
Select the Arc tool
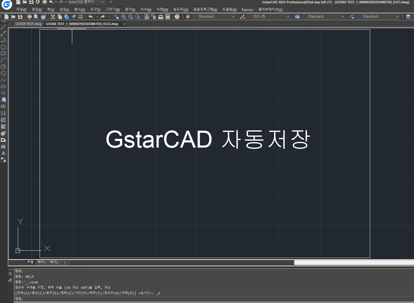3,60
